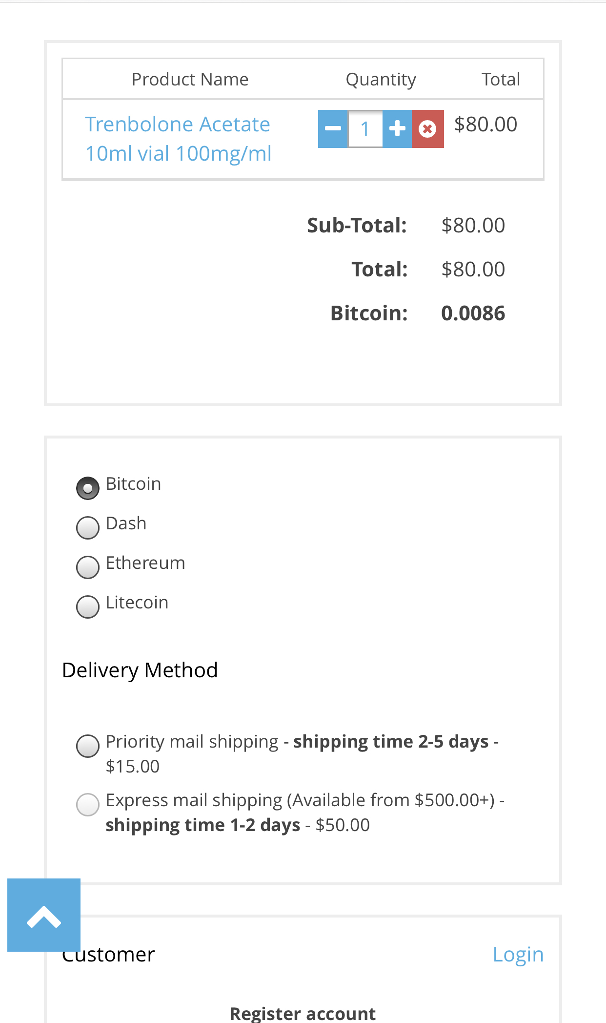Screen dimensions: 606x1023
Task: Decrease quantity with the minus button
Action: 333,129
